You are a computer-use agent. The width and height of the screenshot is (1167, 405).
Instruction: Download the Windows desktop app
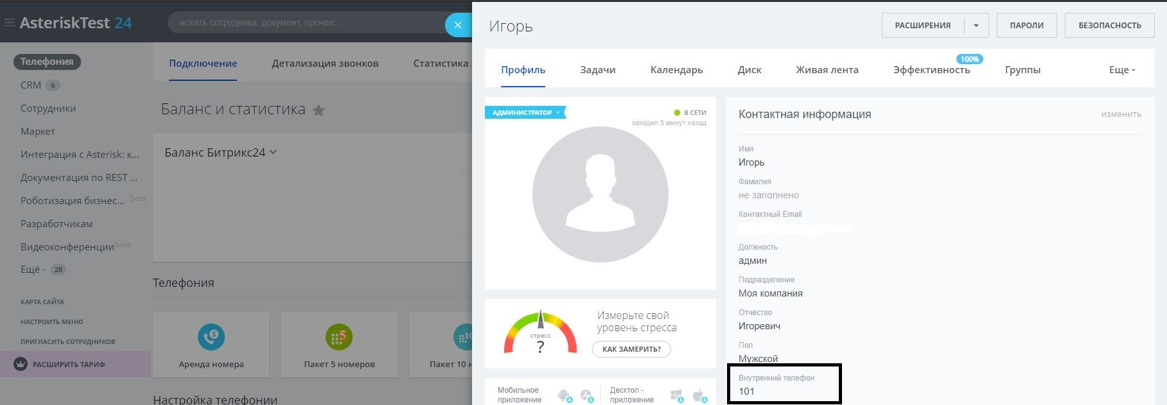tap(677, 395)
